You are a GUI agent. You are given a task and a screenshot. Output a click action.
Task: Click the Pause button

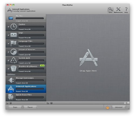coord(30,107)
